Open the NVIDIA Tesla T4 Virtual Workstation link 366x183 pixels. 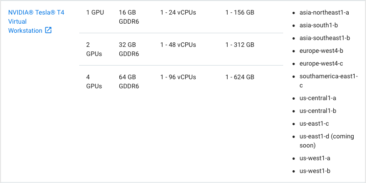pos(36,21)
